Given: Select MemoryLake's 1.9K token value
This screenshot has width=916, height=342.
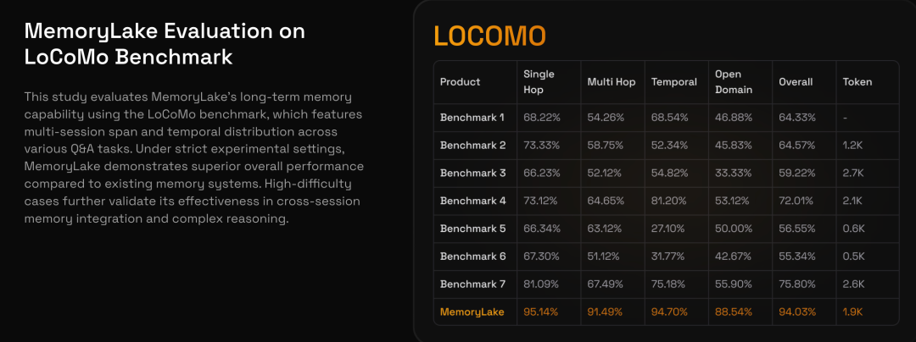Looking at the screenshot, I should coord(852,312).
